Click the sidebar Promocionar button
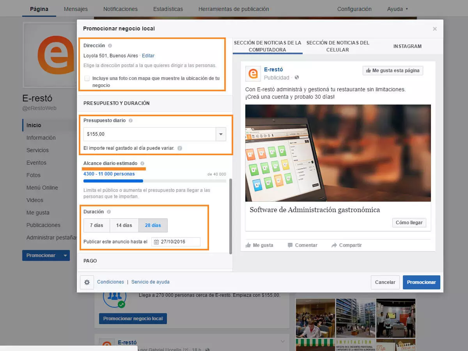This screenshot has height=351, width=468. pos(41,256)
